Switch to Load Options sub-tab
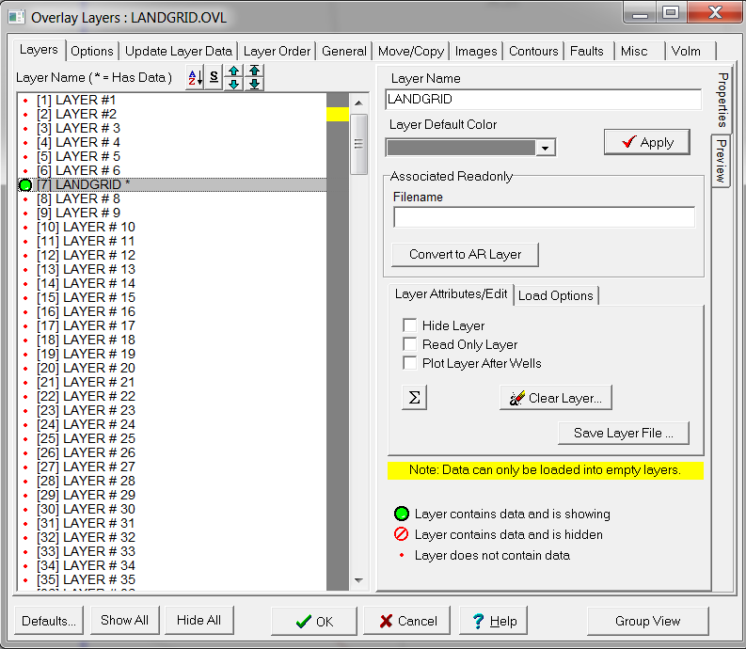 (556, 295)
